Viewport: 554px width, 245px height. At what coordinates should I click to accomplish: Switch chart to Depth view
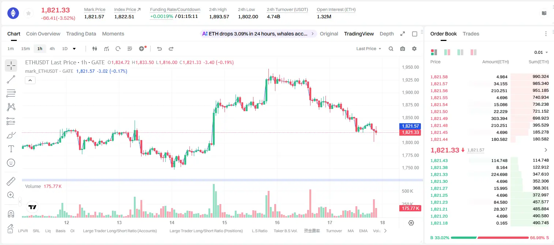coord(387,34)
